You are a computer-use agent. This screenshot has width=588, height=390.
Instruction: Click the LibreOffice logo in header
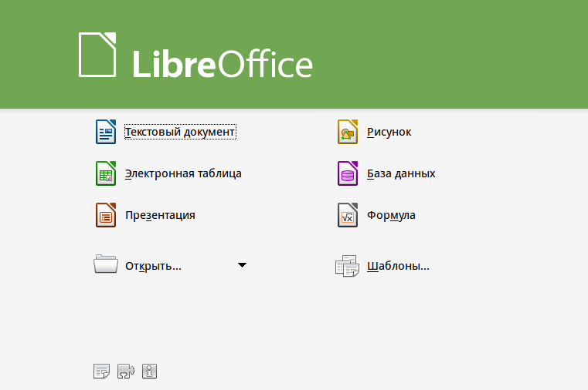(195, 55)
